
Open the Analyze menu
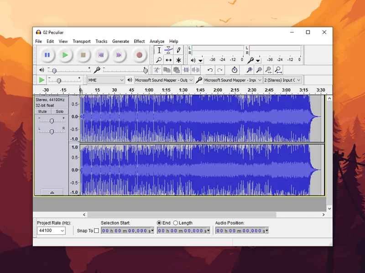point(157,41)
